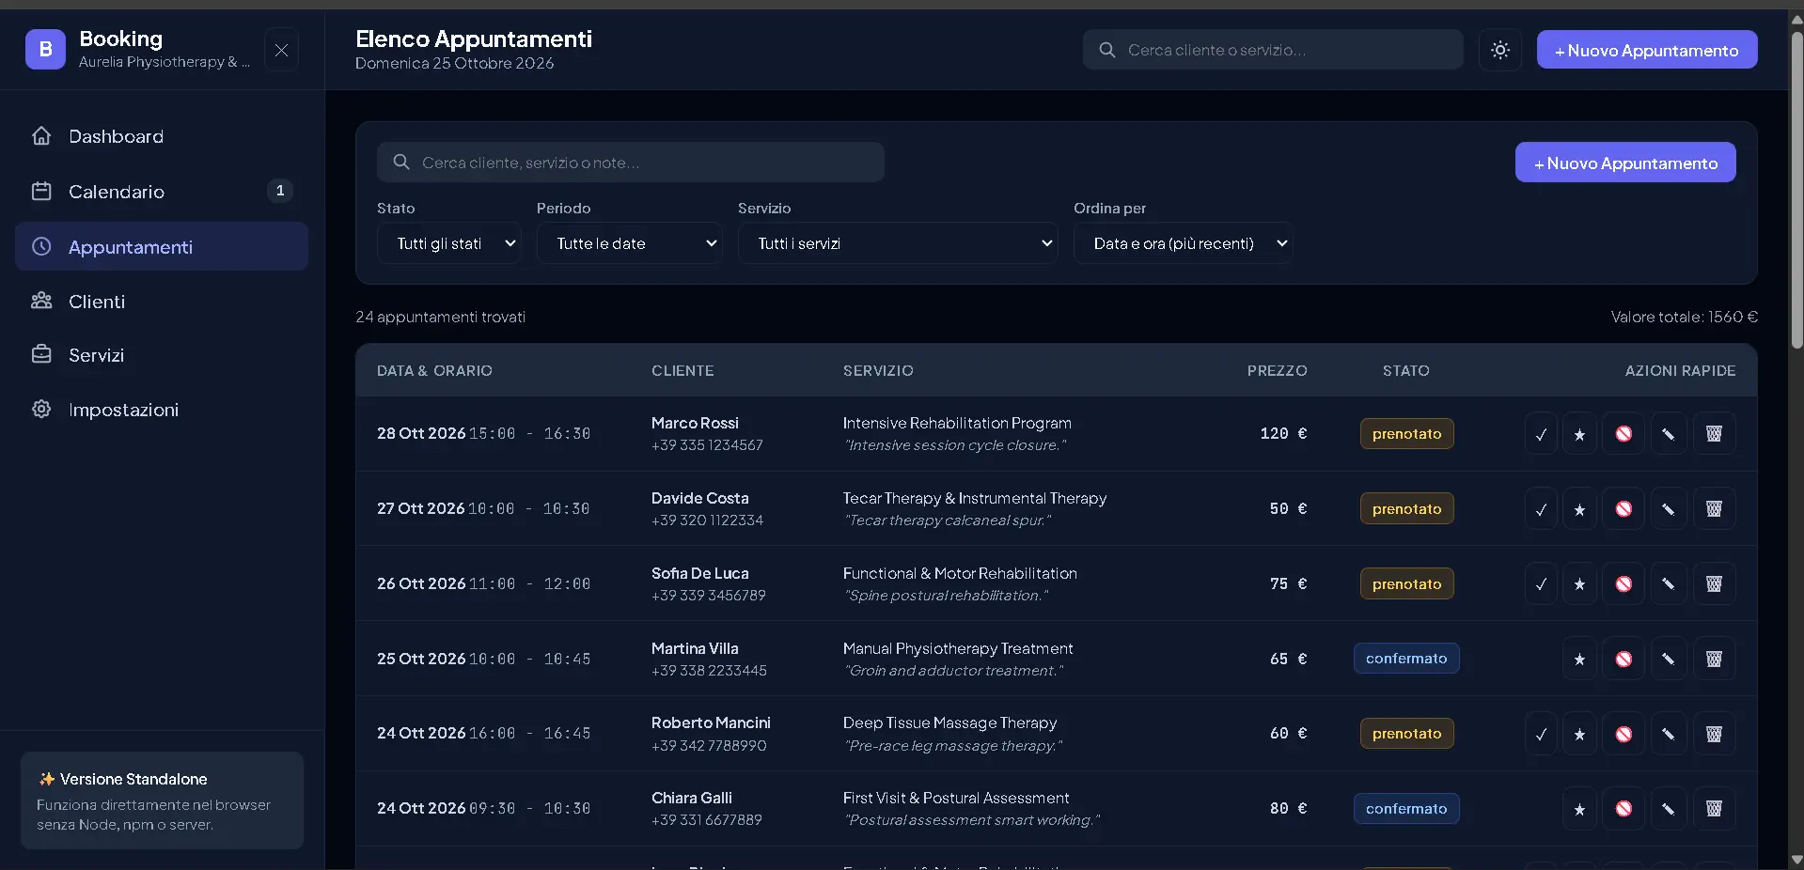Open the Stato filter dropdown
Screen dimensions: 1804x870
(449, 243)
